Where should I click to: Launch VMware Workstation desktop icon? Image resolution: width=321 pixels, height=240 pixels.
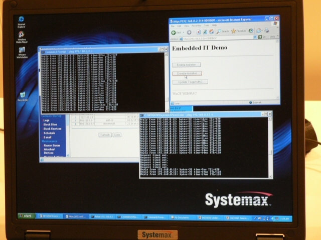pos(22,52)
